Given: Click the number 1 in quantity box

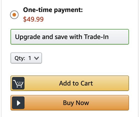Looking at the screenshot, I should [x=30, y=58].
